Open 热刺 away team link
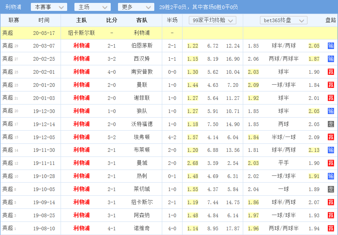The width and height of the screenshot is (338, 235). (x=142, y=176)
